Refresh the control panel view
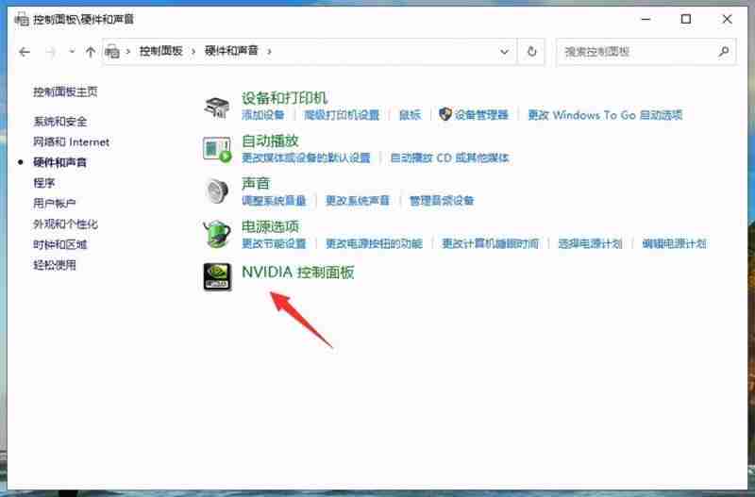 point(531,52)
